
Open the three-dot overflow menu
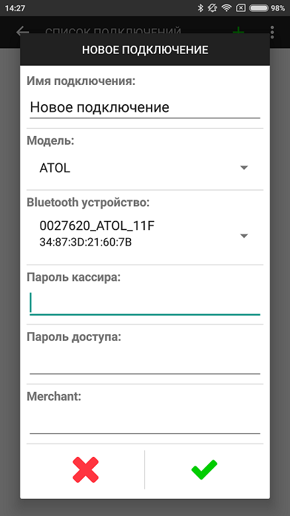click(272, 32)
